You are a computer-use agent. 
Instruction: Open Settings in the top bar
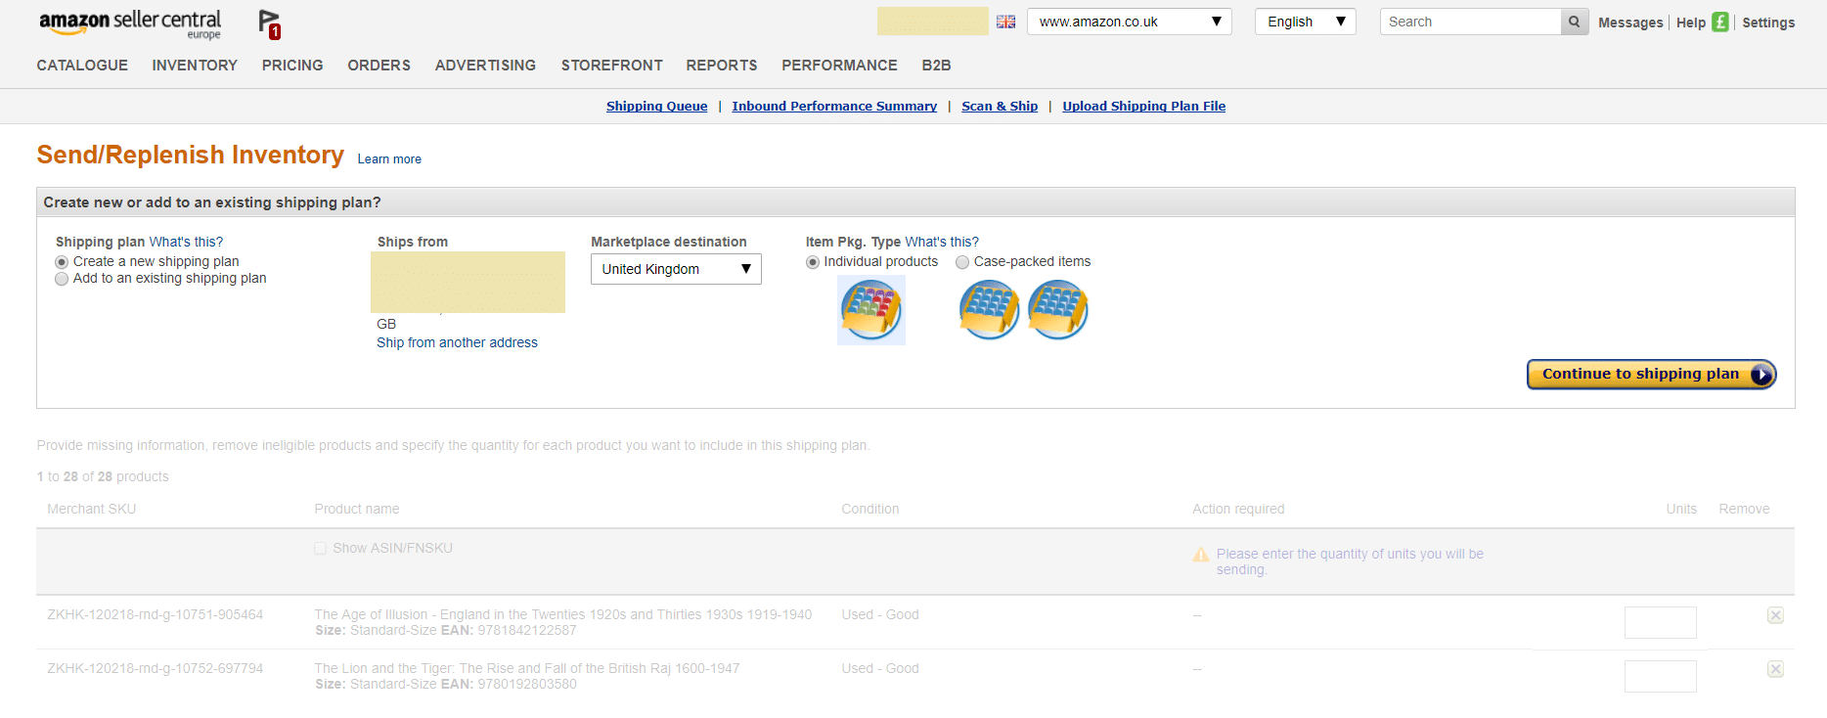point(1768,22)
